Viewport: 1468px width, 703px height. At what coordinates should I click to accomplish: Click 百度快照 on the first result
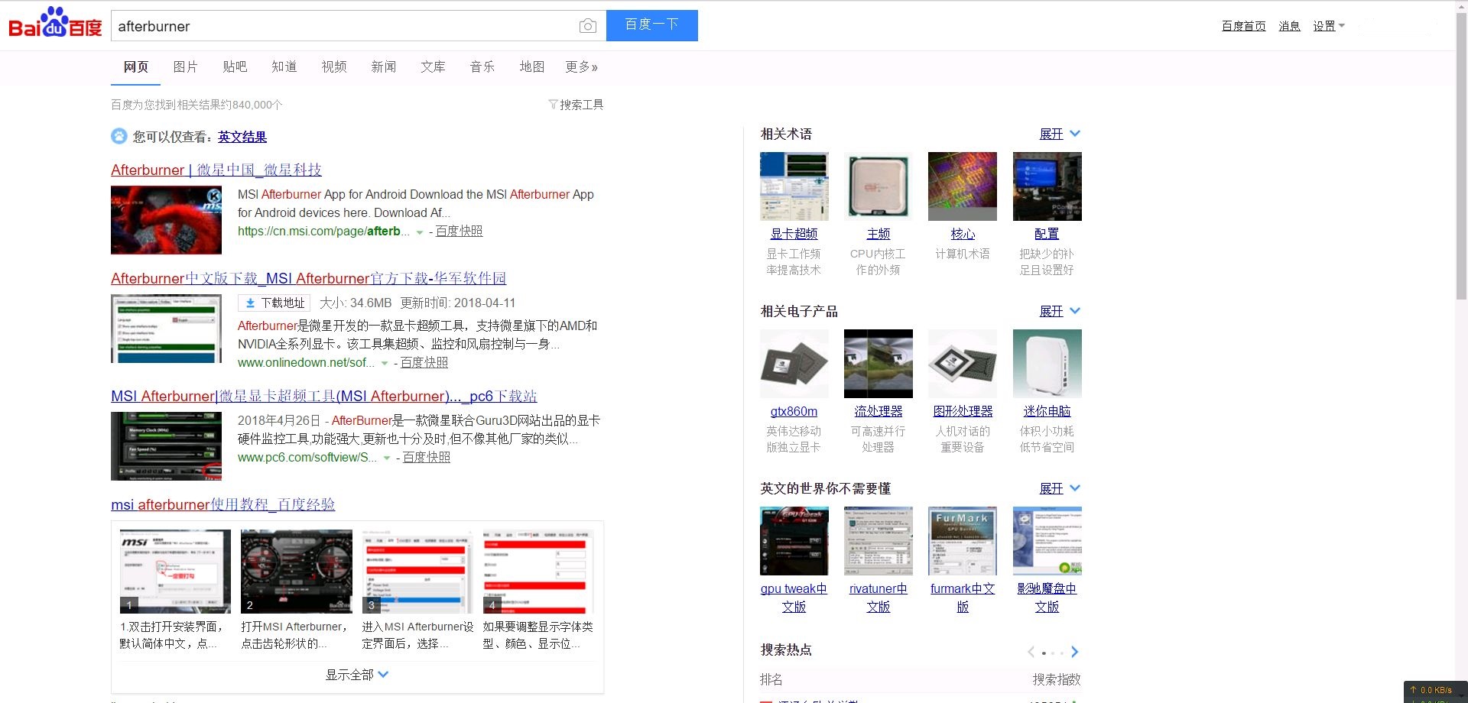[x=459, y=231]
